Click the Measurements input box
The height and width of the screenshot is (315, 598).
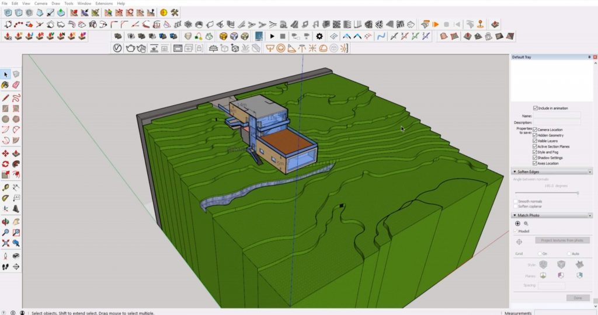[x=565, y=313]
